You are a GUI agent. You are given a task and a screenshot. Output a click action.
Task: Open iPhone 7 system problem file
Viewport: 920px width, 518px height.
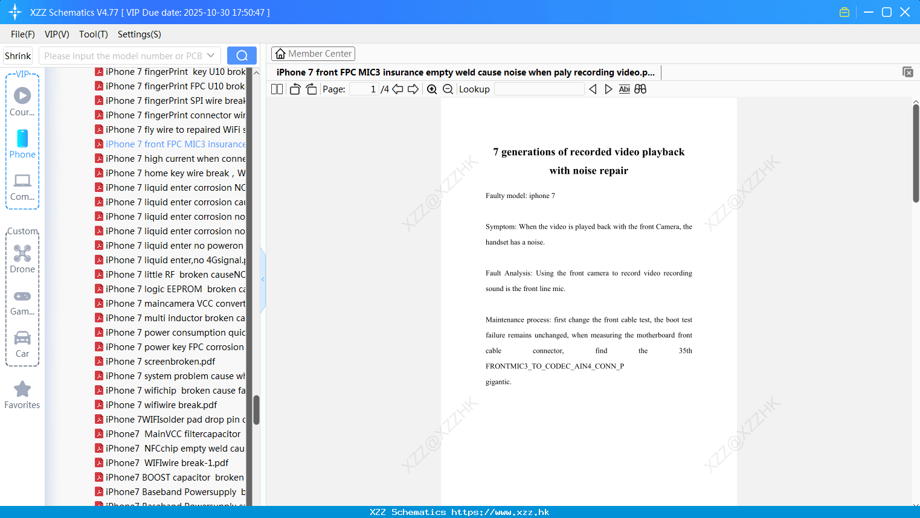click(170, 376)
